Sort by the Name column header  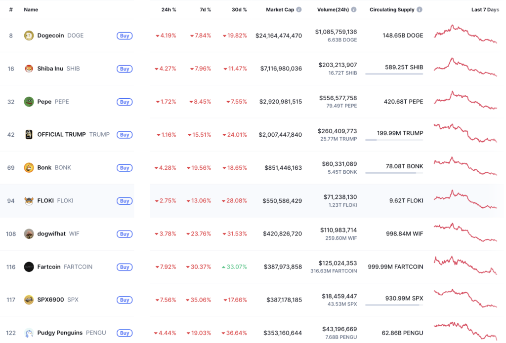[x=31, y=10]
